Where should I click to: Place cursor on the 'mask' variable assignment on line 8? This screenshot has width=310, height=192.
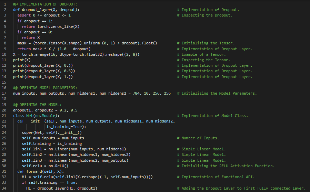pyautogui.click(x=22, y=43)
